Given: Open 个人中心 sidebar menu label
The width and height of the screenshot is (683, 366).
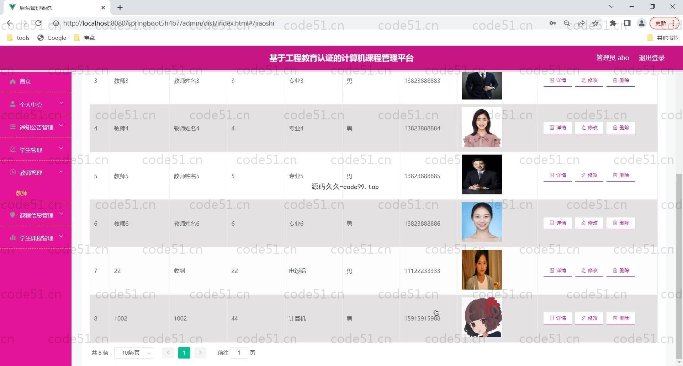Looking at the screenshot, I should (31, 104).
